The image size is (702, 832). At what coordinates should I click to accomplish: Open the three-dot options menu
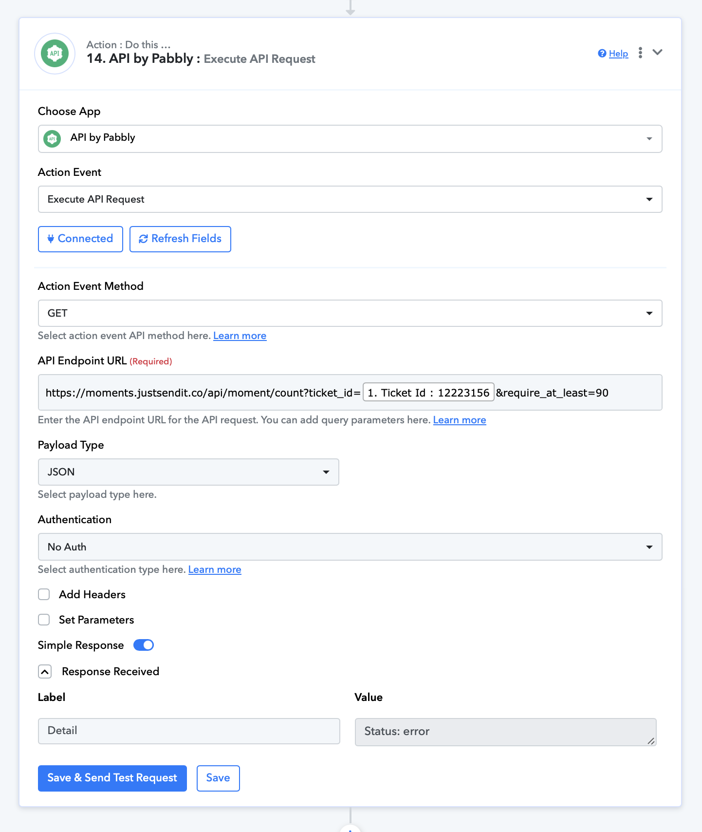coord(640,53)
